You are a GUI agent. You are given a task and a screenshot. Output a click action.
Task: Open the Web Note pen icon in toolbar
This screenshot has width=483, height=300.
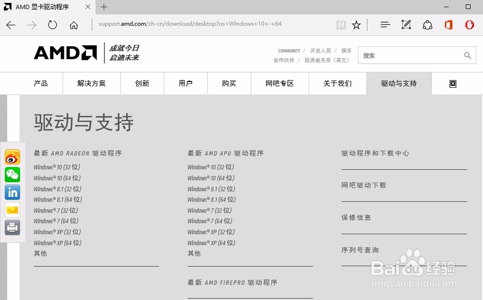click(x=406, y=25)
